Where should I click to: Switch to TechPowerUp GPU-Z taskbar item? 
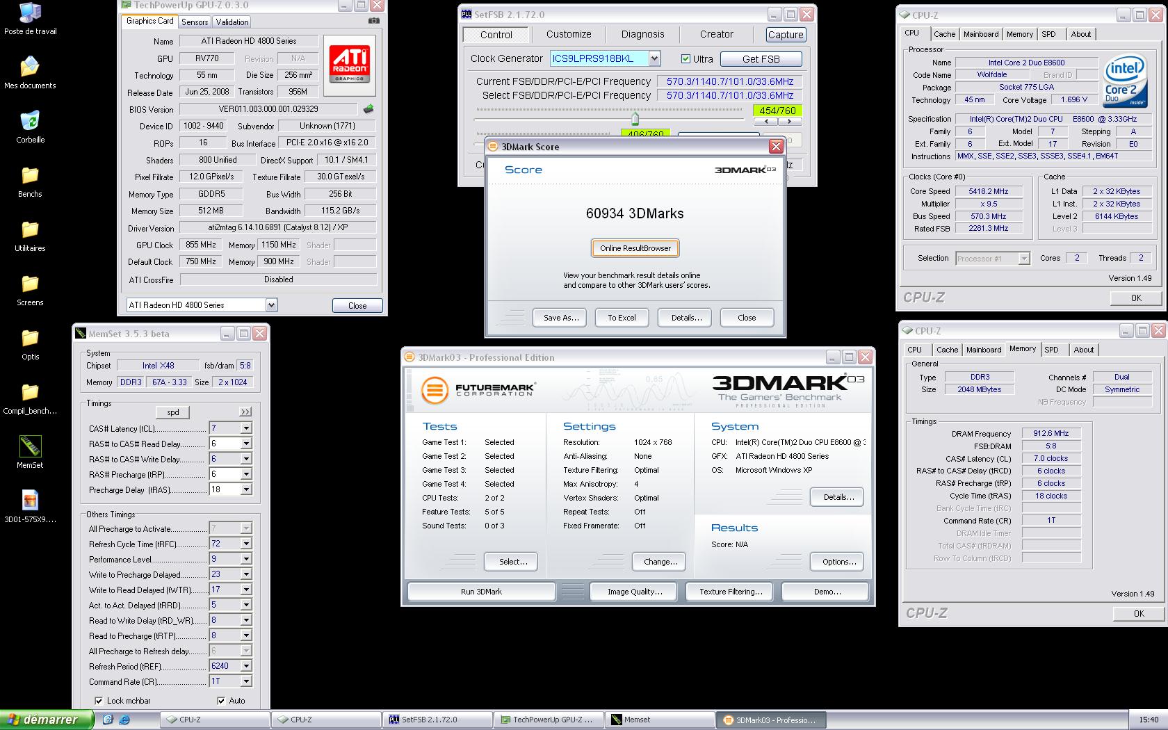pos(549,720)
